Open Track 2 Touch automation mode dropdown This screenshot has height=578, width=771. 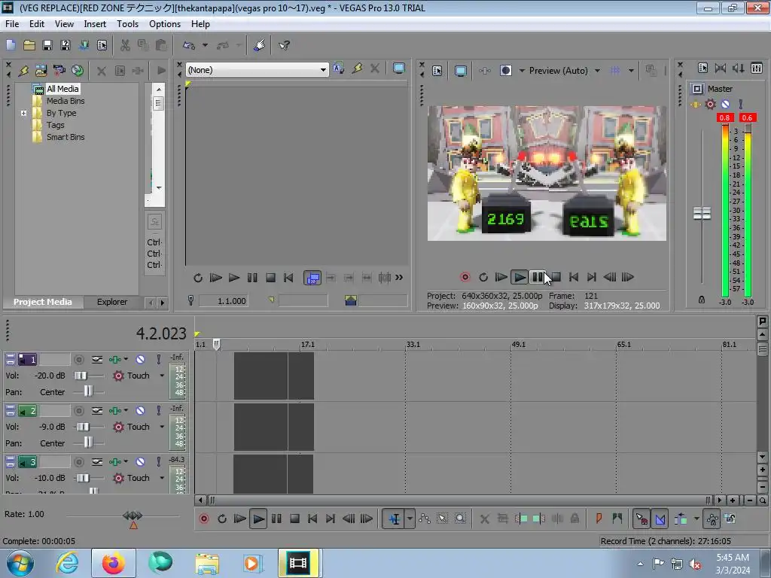[x=162, y=427]
